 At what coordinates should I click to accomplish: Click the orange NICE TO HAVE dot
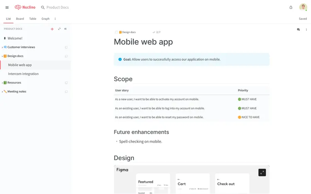coord(239,117)
